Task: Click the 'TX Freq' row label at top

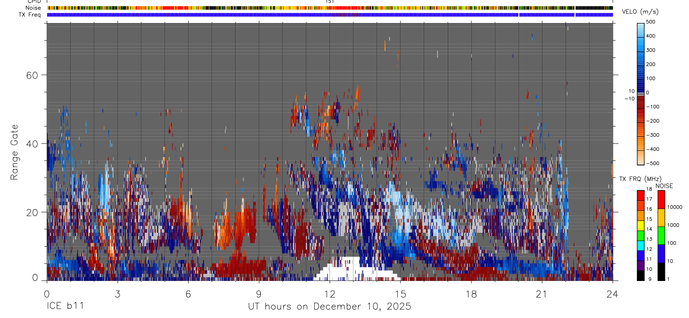Action: 30,15
